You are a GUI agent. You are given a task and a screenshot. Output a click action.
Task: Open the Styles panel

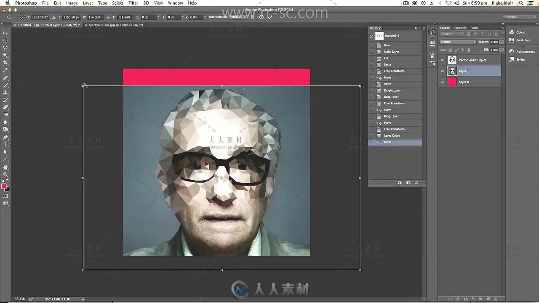[x=518, y=59]
